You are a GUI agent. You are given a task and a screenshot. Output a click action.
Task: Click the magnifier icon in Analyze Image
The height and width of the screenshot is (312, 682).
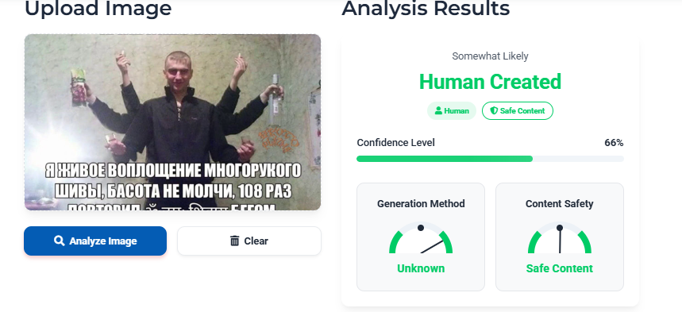click(60, 241)
